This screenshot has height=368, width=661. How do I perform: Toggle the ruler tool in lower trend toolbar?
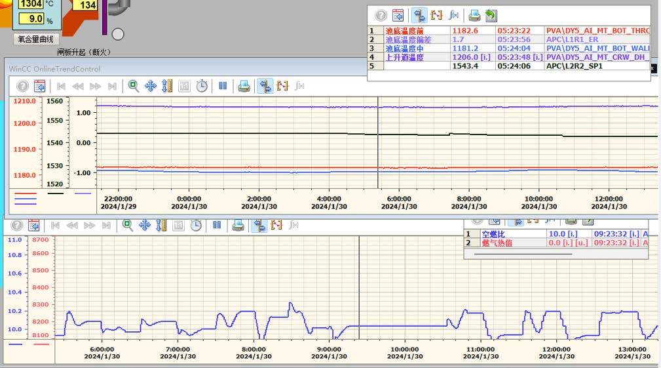(259, 226)
